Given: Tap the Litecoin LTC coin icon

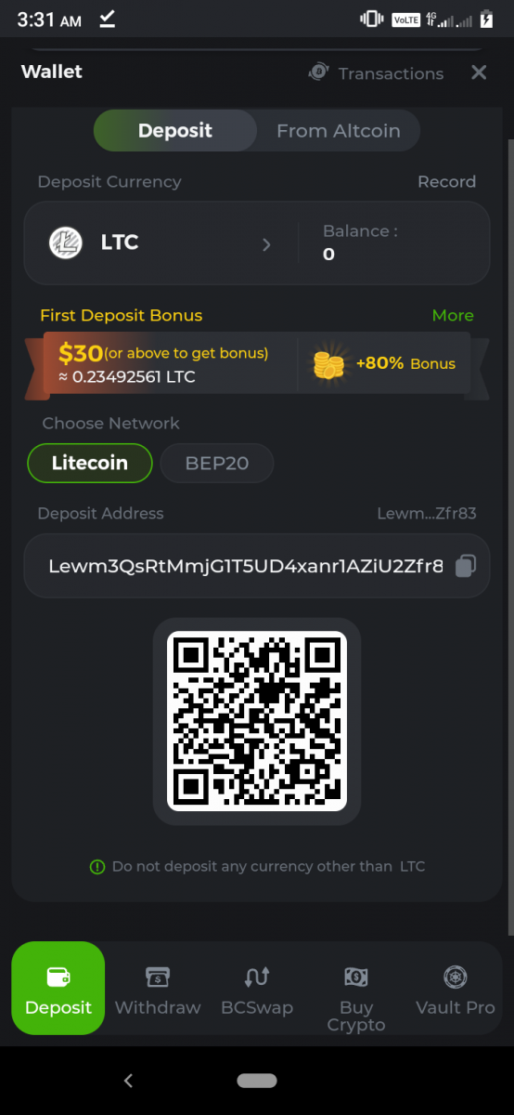Looking at the screenshot, I should tap(66, 243).
